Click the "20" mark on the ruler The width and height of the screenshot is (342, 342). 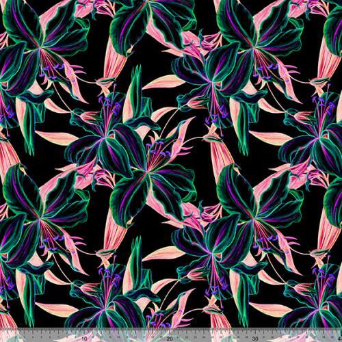(170, 339)
